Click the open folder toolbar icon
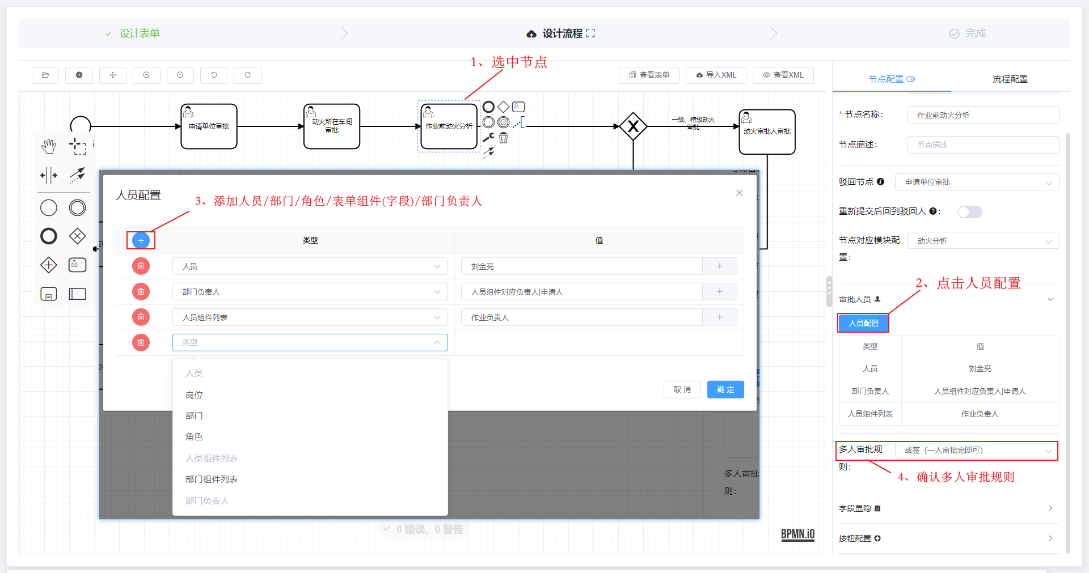This screenshot has height=573, width=1089. coord(45,75)
